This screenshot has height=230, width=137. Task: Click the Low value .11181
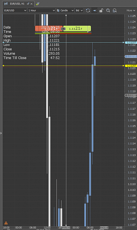click(x=53, y=45)
